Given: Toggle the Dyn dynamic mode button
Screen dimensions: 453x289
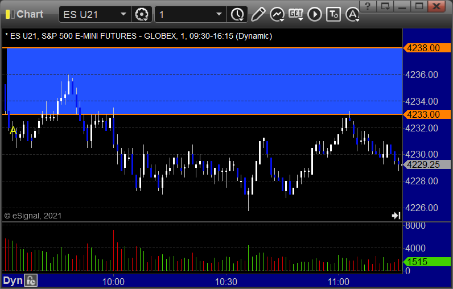Looking at the screenshot, I should pos(13,280).
